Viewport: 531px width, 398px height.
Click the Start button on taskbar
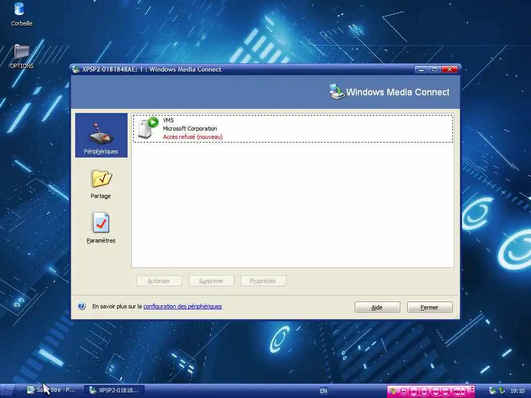tap(7, 391)
